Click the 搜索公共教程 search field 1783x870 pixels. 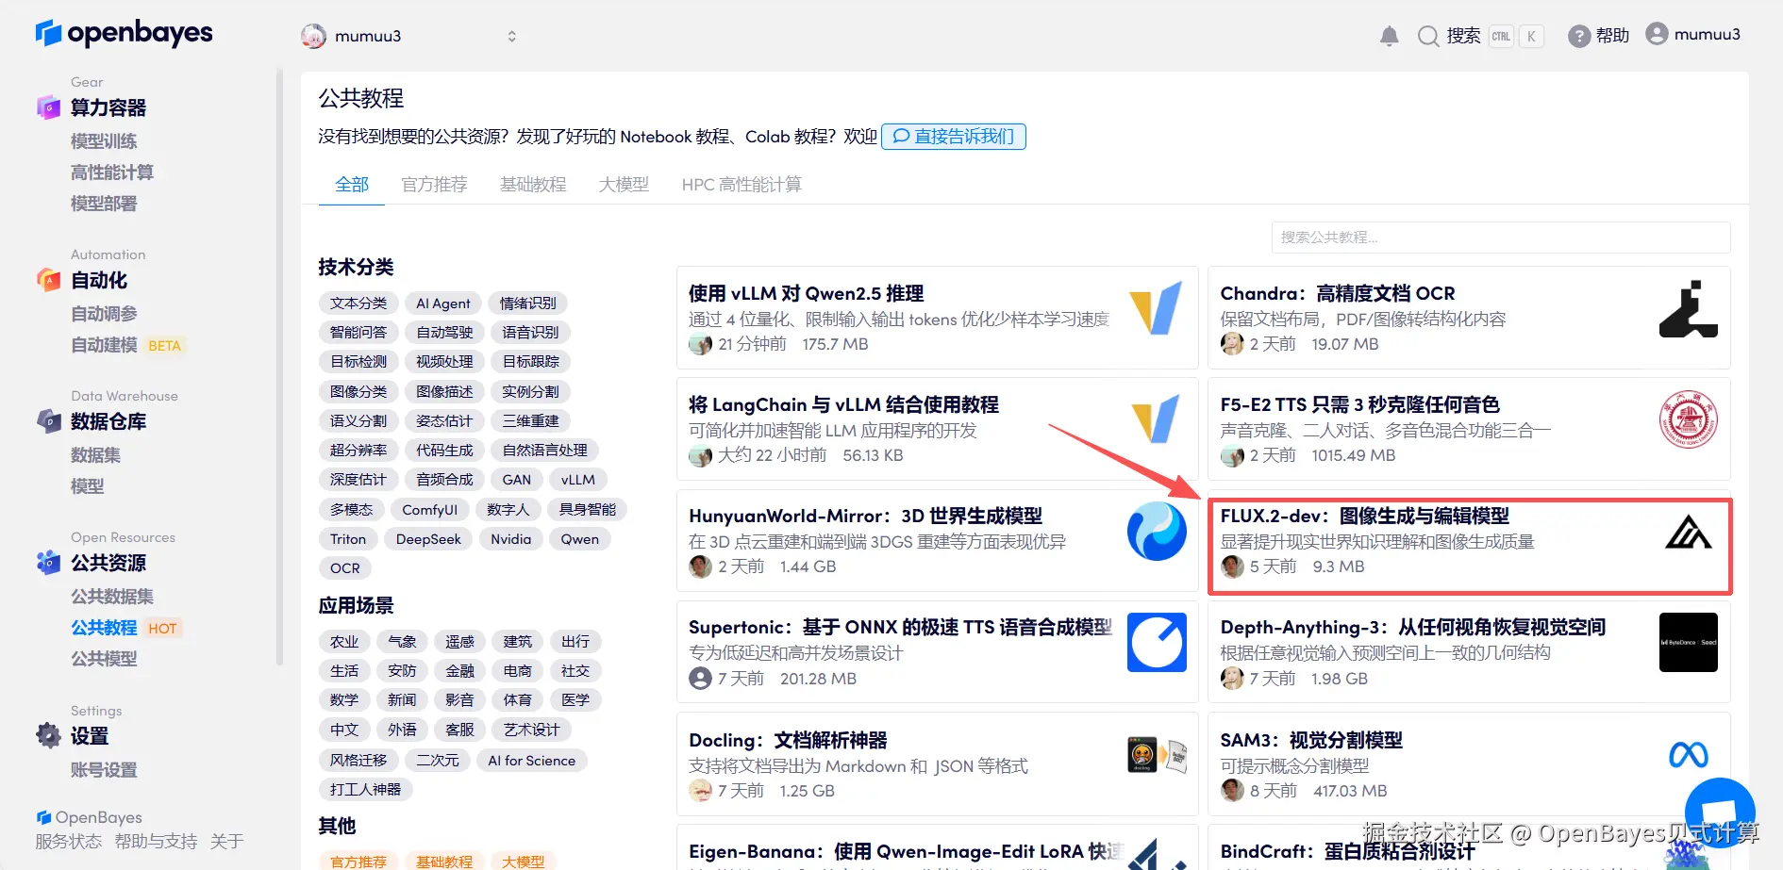coord(1500,238)
